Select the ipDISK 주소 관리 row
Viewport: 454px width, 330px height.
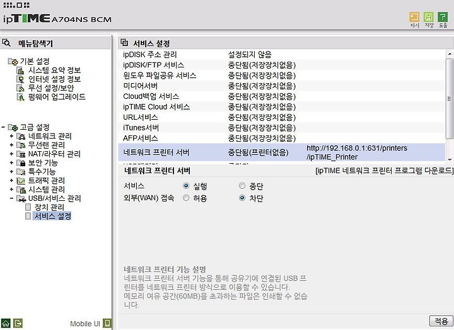tap(282, 54)
